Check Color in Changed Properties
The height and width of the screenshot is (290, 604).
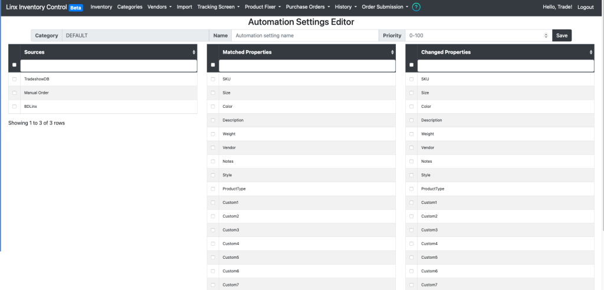[x=411, y=106]
